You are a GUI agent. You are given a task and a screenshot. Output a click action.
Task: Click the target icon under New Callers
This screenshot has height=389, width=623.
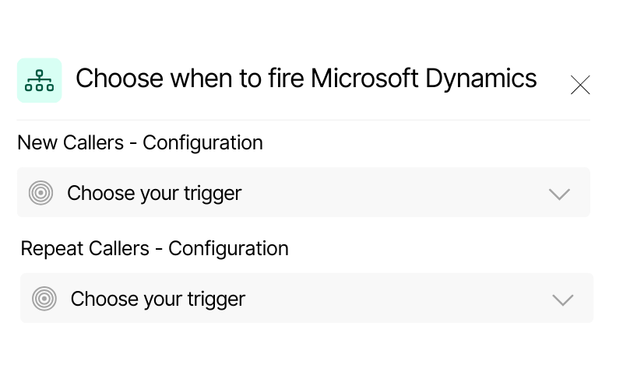40,193
